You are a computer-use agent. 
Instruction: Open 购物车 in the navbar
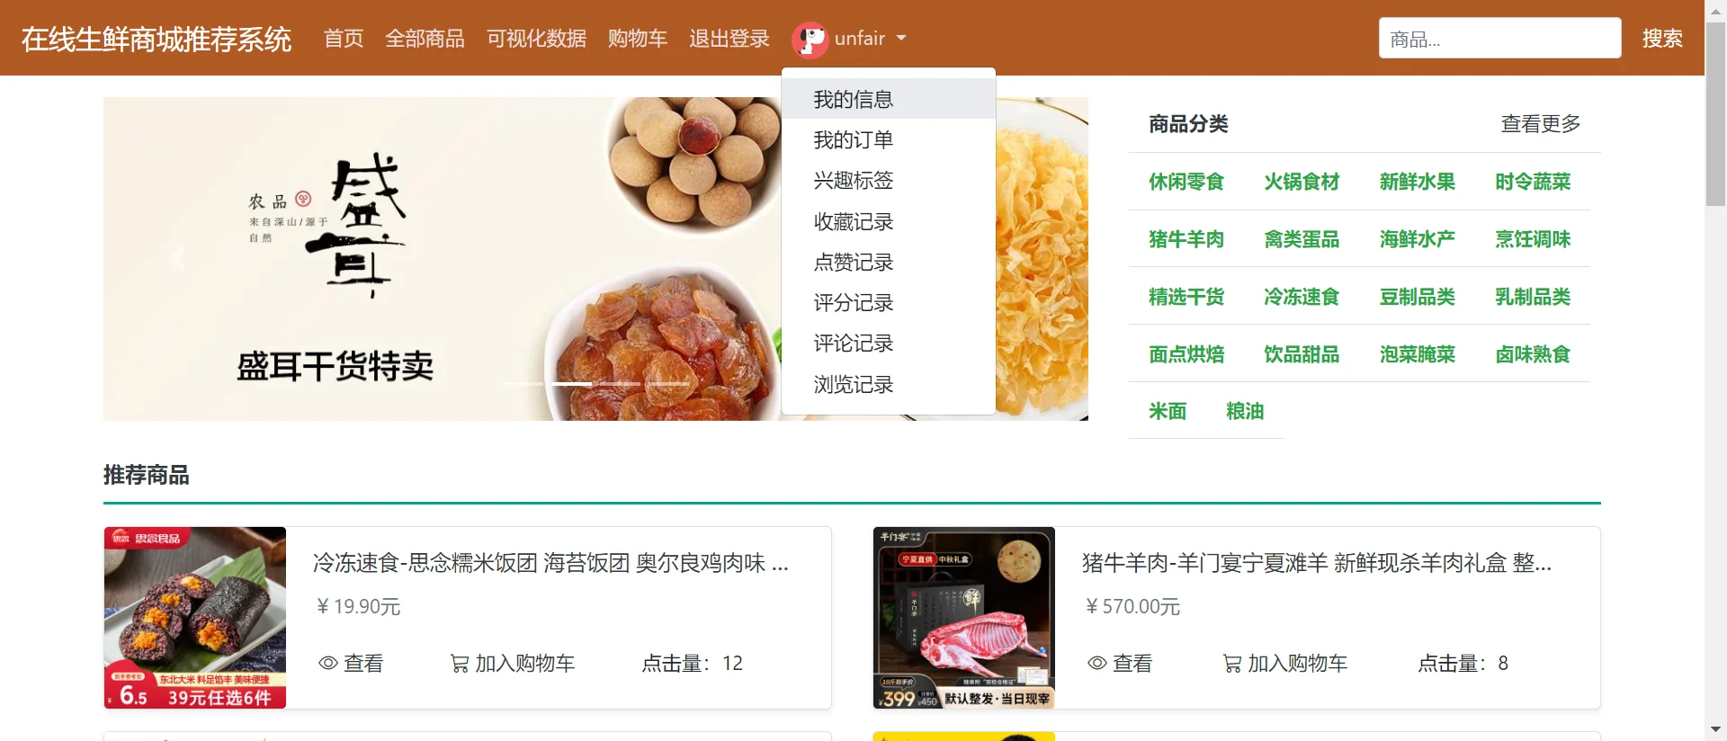pos(638,39)
